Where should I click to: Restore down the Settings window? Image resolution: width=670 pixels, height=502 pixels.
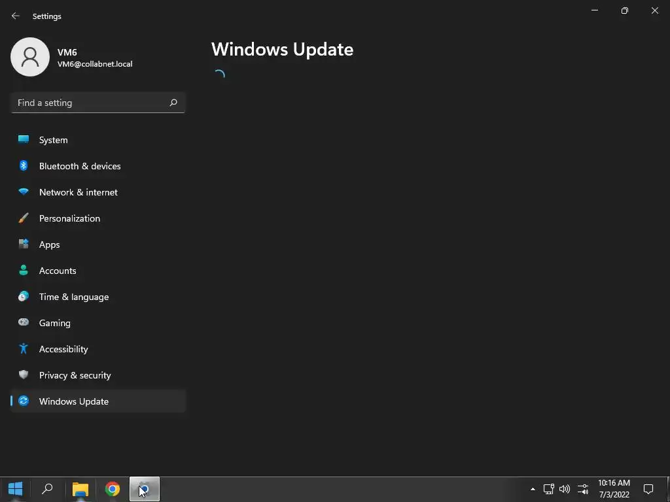click(625, 10)
